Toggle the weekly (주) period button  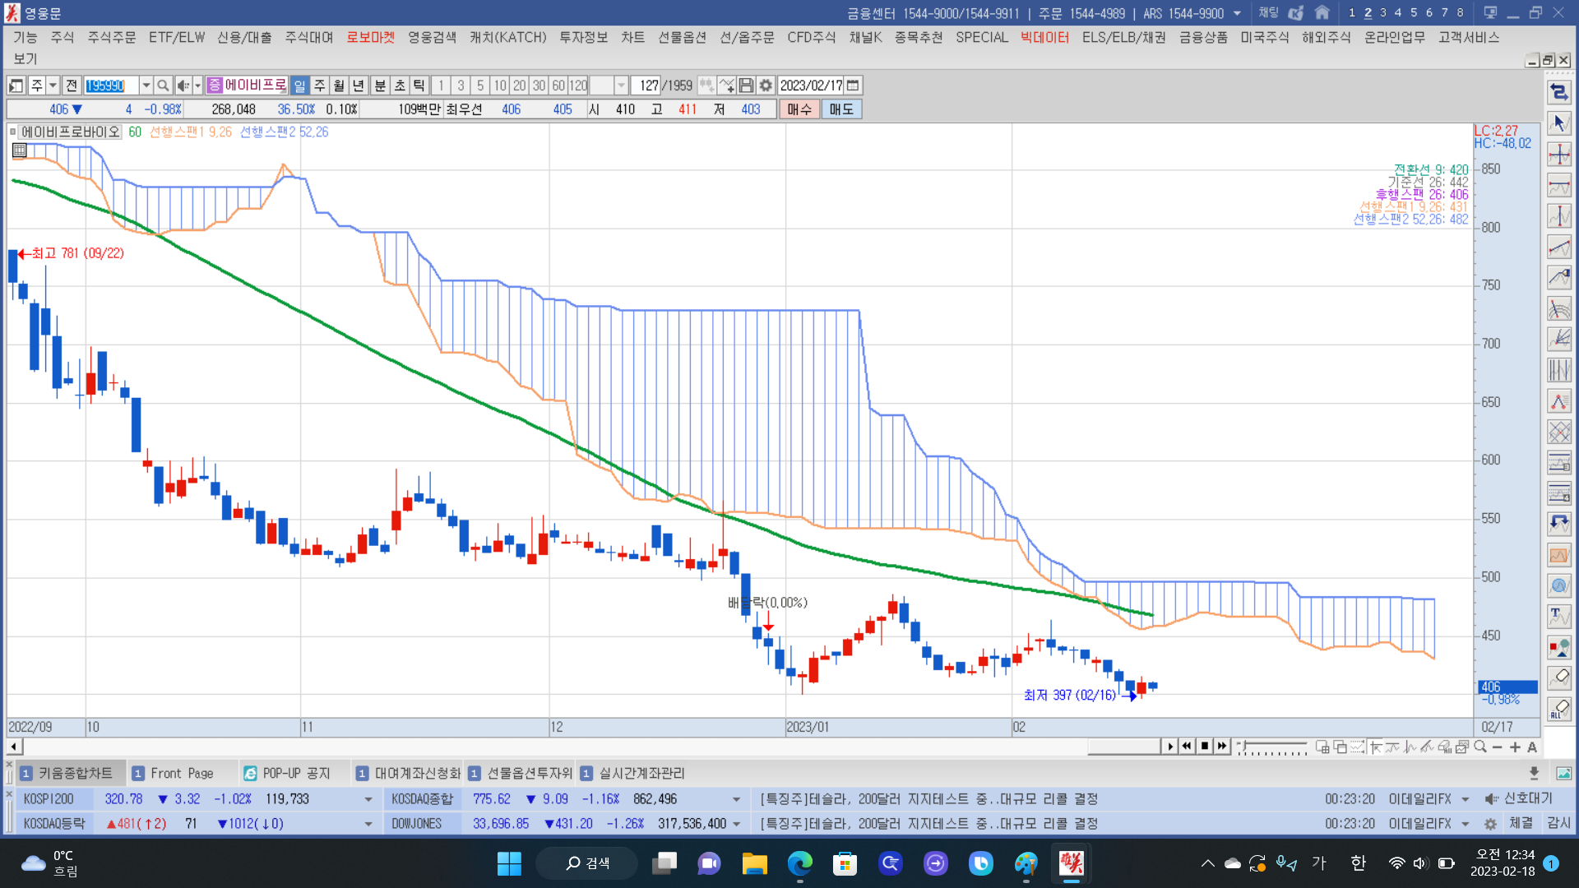coord(320,86)
